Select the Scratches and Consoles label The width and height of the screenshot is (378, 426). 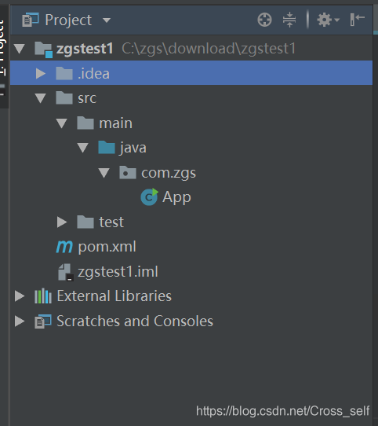pos(135,321)
